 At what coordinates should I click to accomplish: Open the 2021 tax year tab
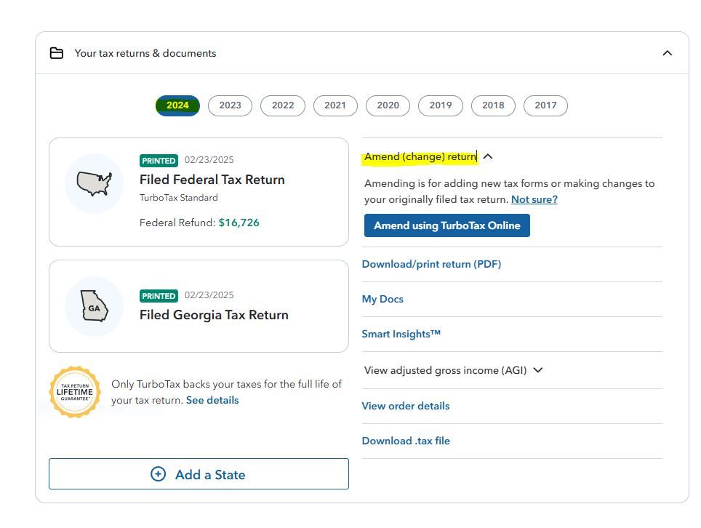pyautogui.click(x=335, y=105)
